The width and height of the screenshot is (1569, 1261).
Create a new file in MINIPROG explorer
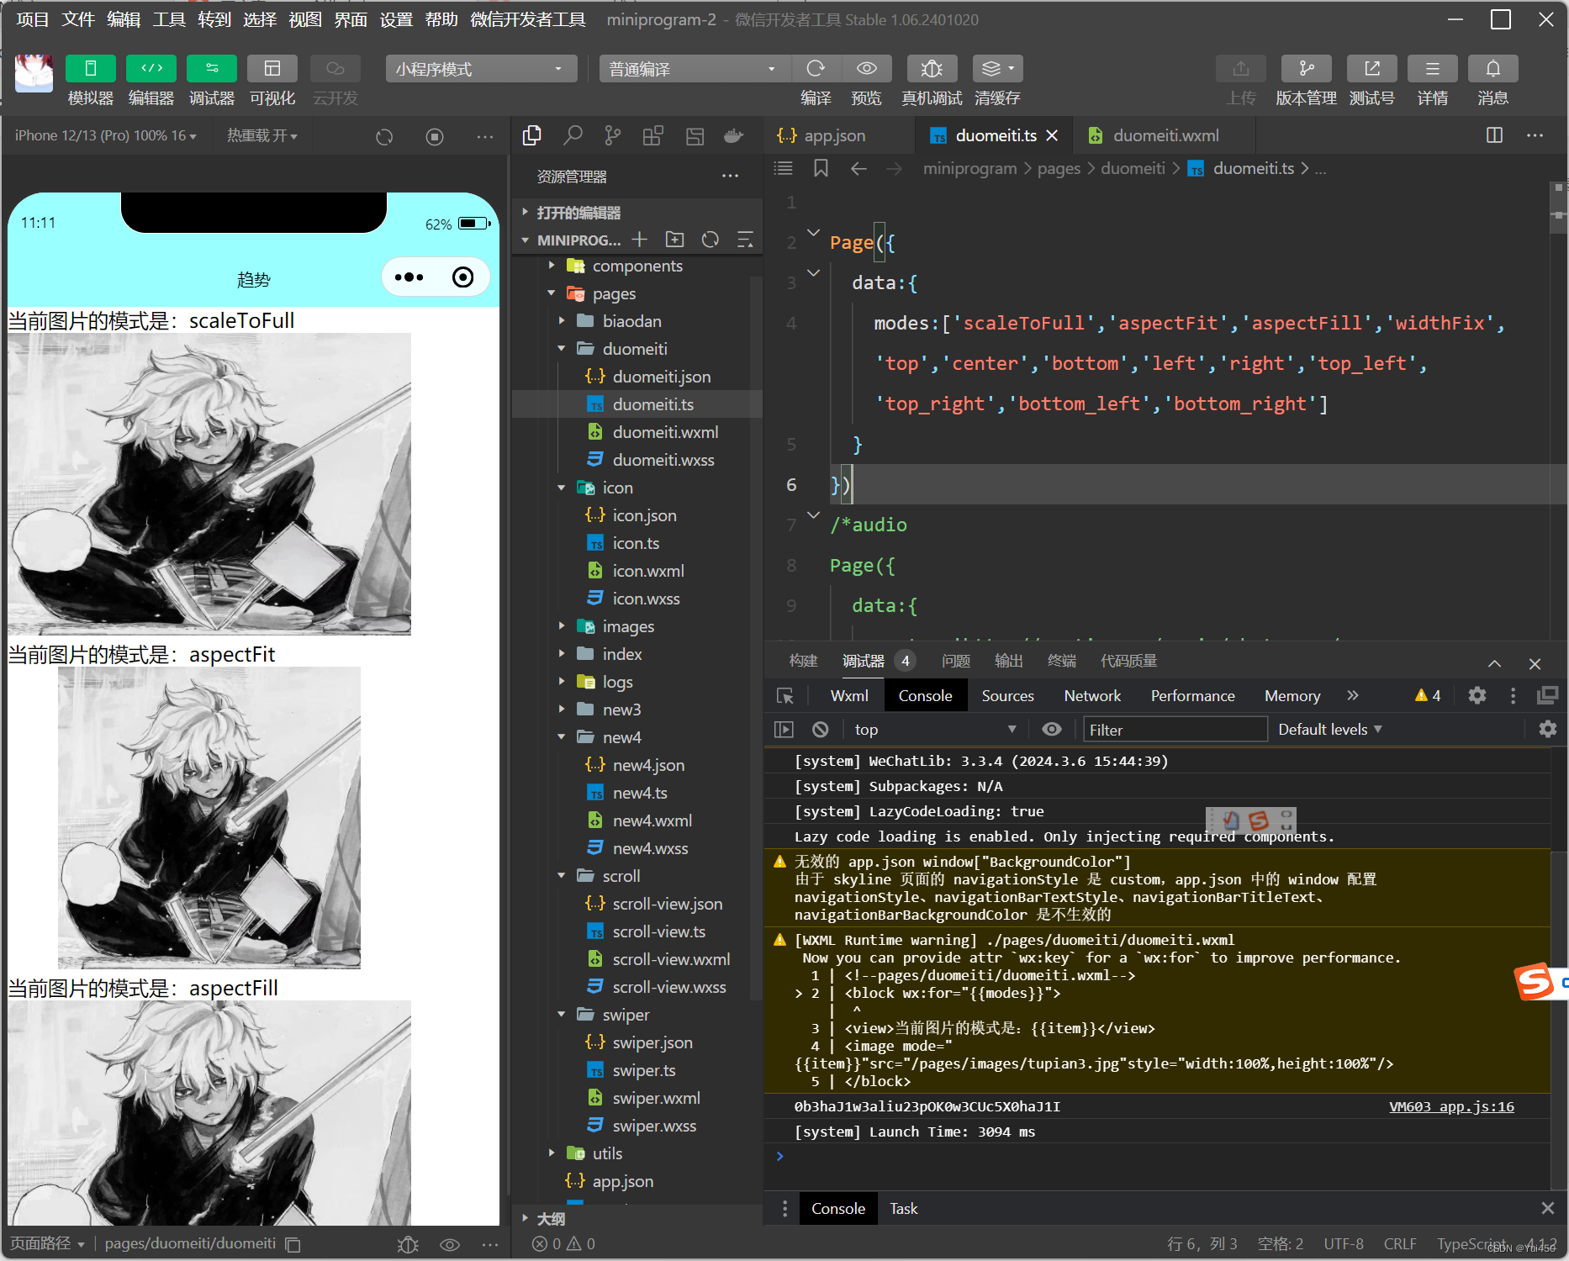click(x=640, y=240)
